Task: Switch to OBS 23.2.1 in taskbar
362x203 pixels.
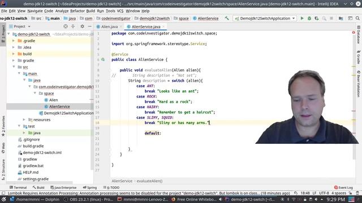Action: pyautogui.click(x=89, y=199)
